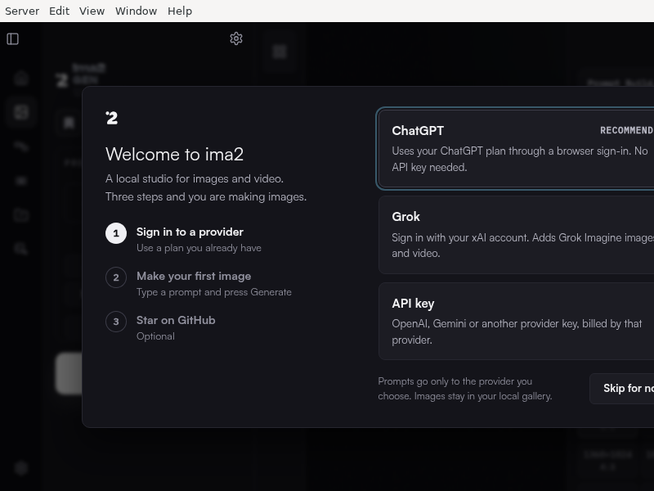Click the Skip for now button

point(622,388)
